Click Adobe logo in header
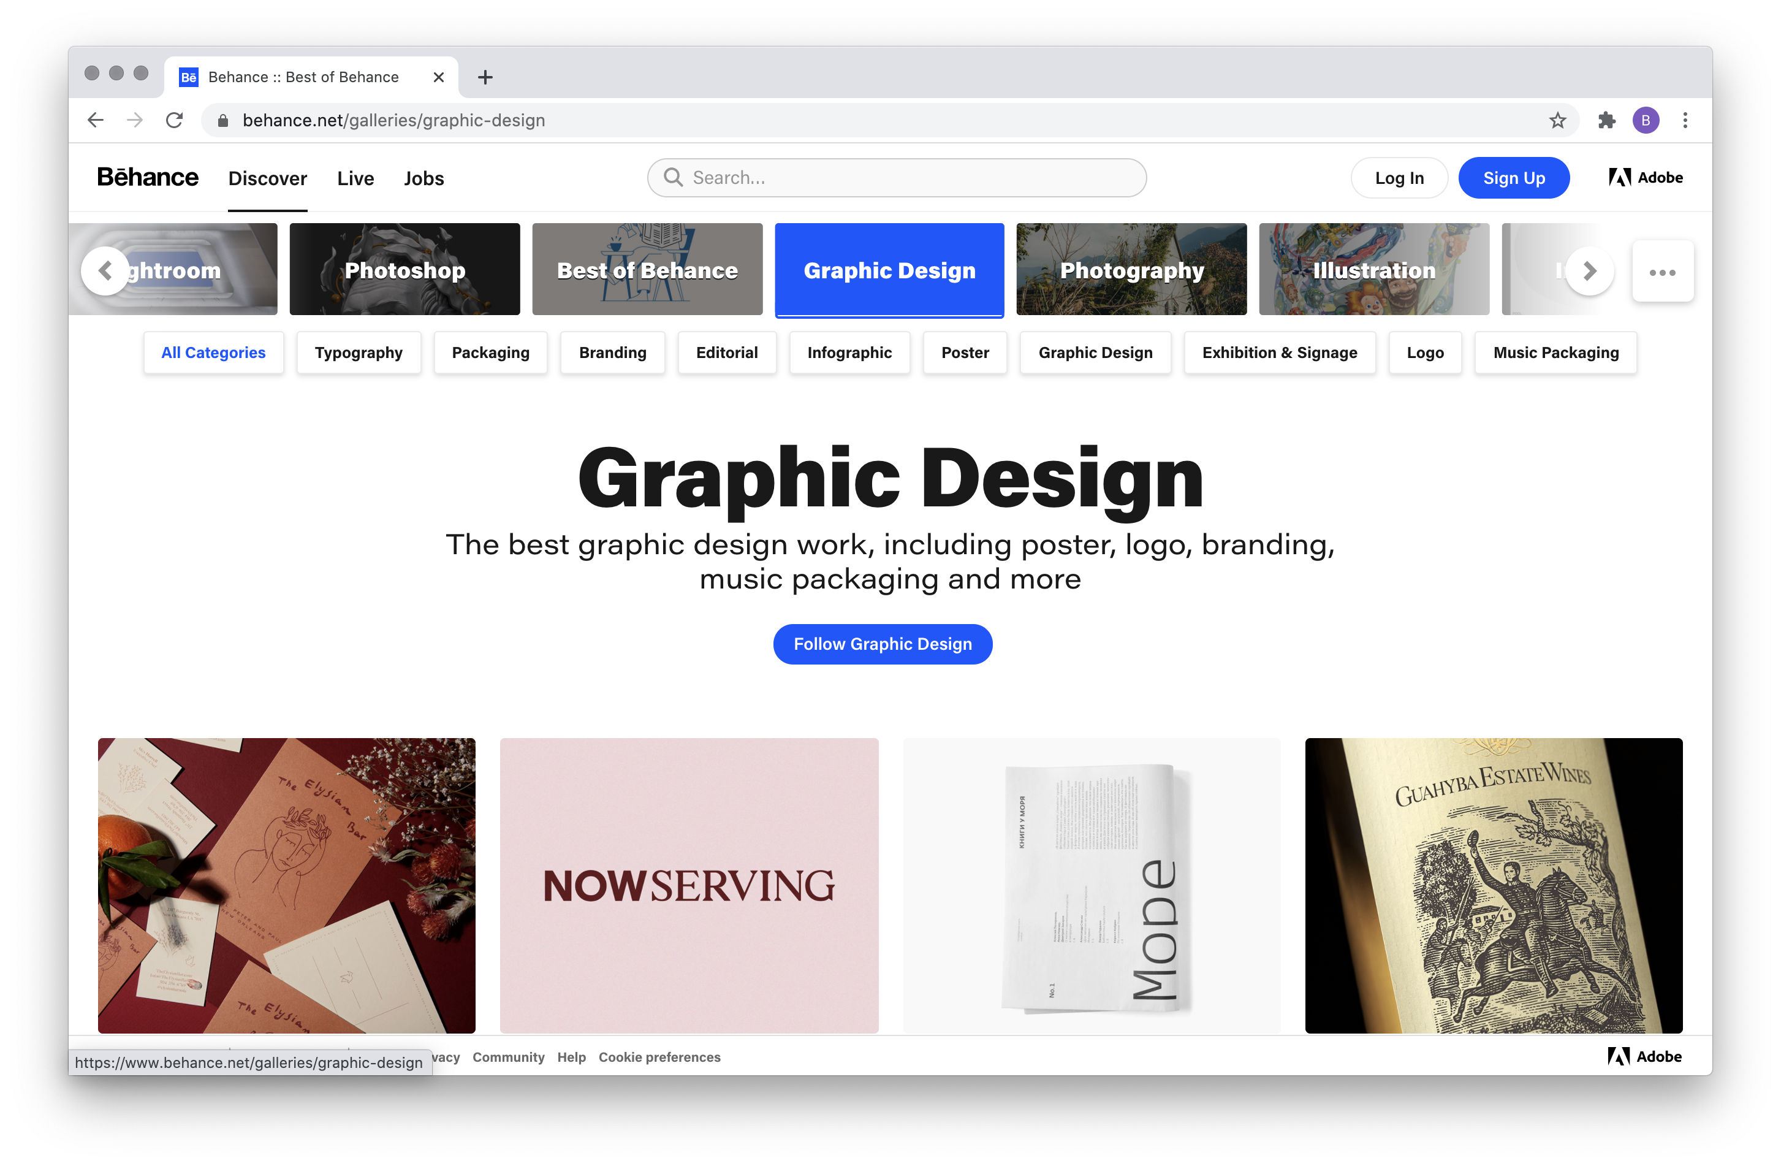1781x1166 pixels. [1646, 177]
